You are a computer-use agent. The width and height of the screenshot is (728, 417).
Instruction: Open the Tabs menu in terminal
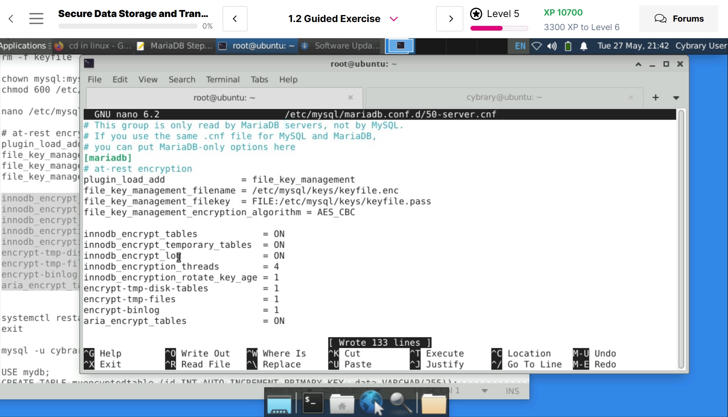(x=259, y=79)
